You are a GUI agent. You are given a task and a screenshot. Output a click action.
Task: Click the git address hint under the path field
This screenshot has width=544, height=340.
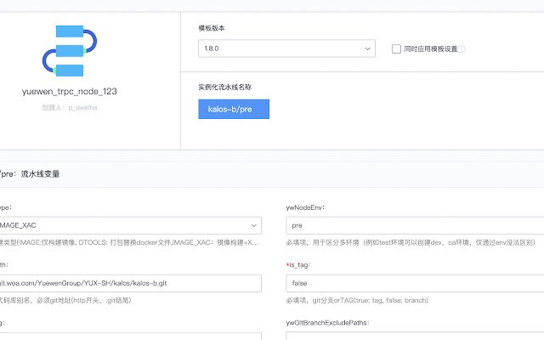65,300
